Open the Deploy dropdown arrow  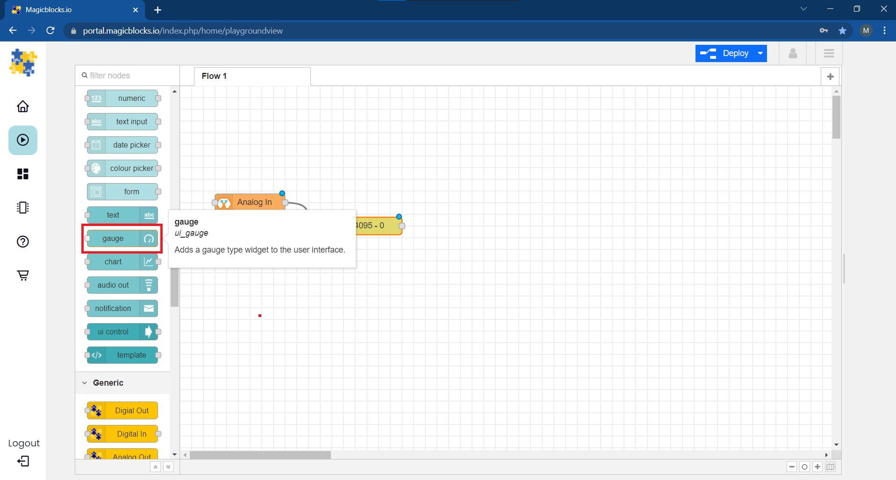(x=760, y=54)
